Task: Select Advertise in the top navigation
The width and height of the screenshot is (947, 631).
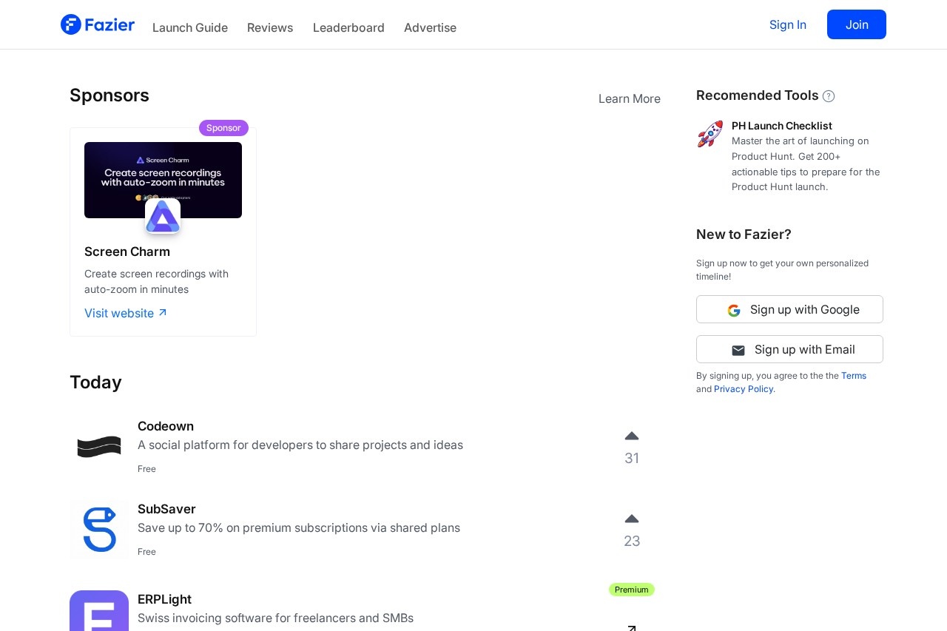Action: tap(430, 27)
